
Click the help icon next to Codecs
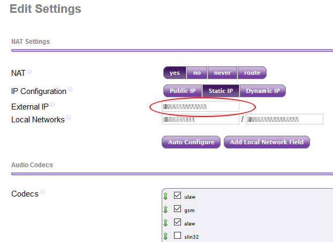42,192
